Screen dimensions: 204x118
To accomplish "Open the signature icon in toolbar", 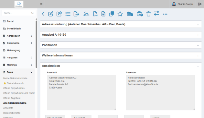I will [x=86, y=14].
